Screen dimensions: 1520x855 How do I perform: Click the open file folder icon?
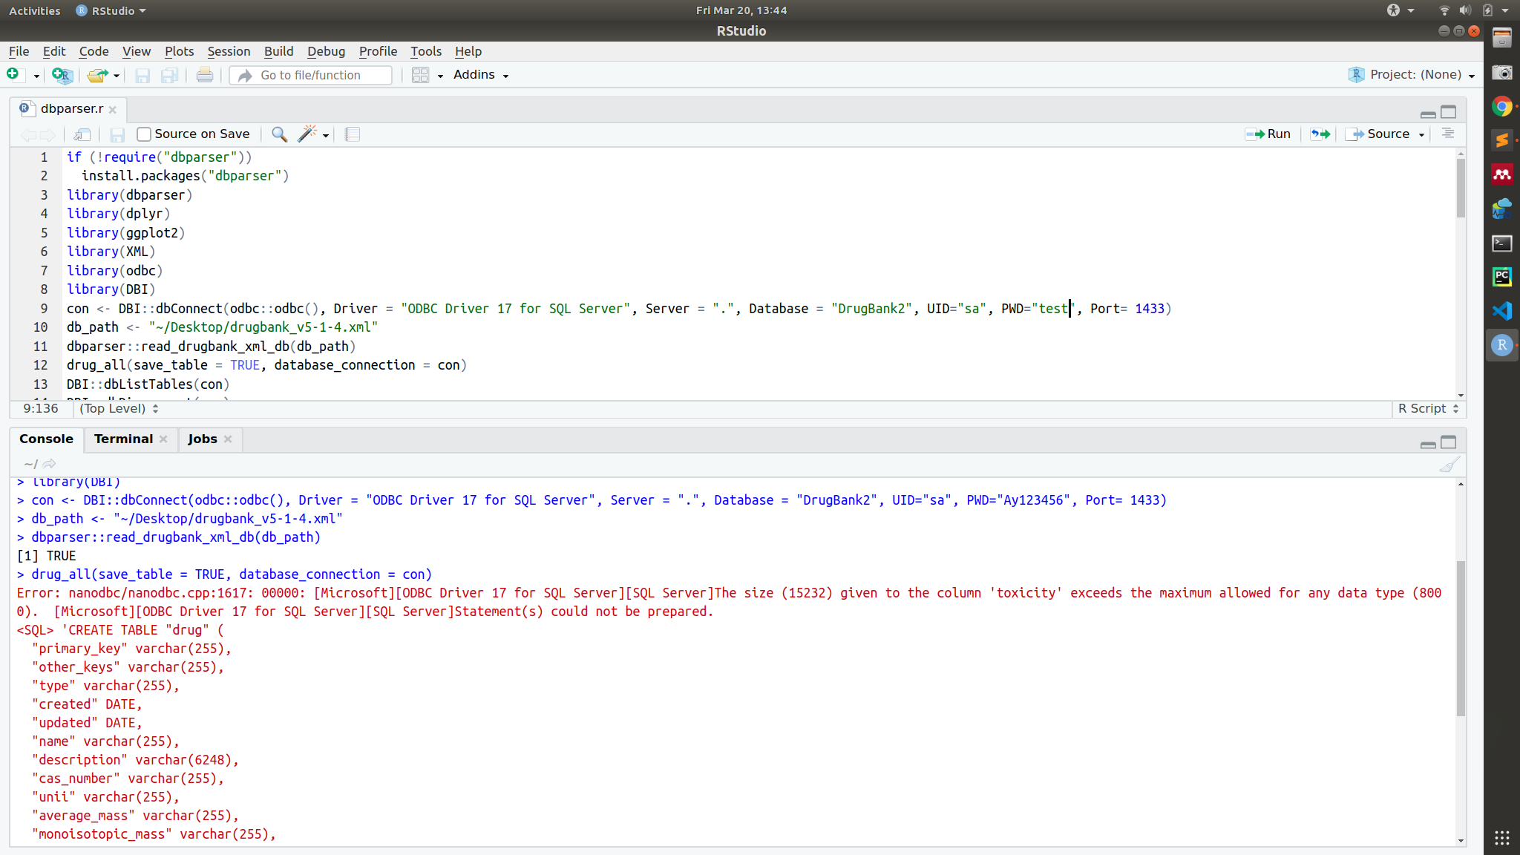[97, 75]
